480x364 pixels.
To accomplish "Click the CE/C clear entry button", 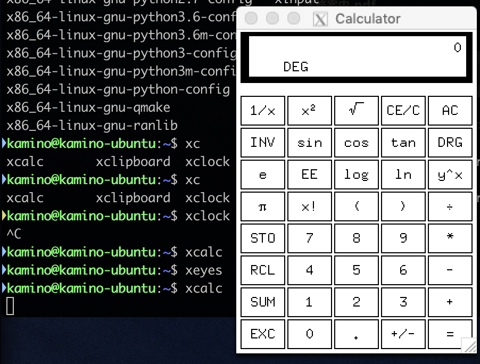I will click(403, 111).
